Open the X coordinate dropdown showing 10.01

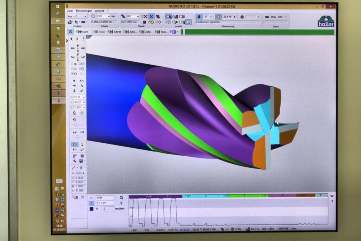pyautogui.click(x=79, y=97)
